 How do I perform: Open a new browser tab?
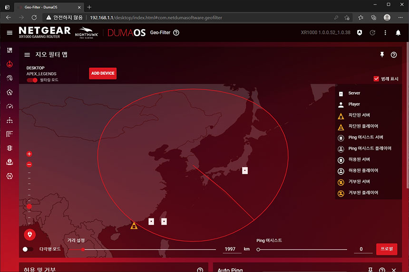coord(89,7)
